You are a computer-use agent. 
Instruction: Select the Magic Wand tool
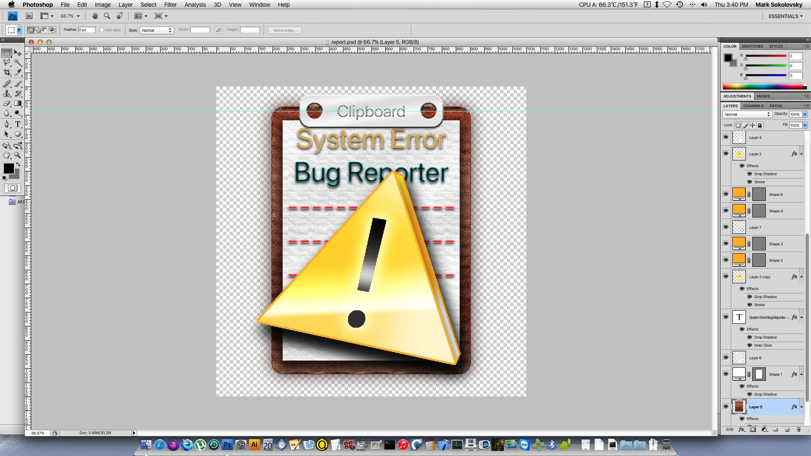[x=18, y=63]
